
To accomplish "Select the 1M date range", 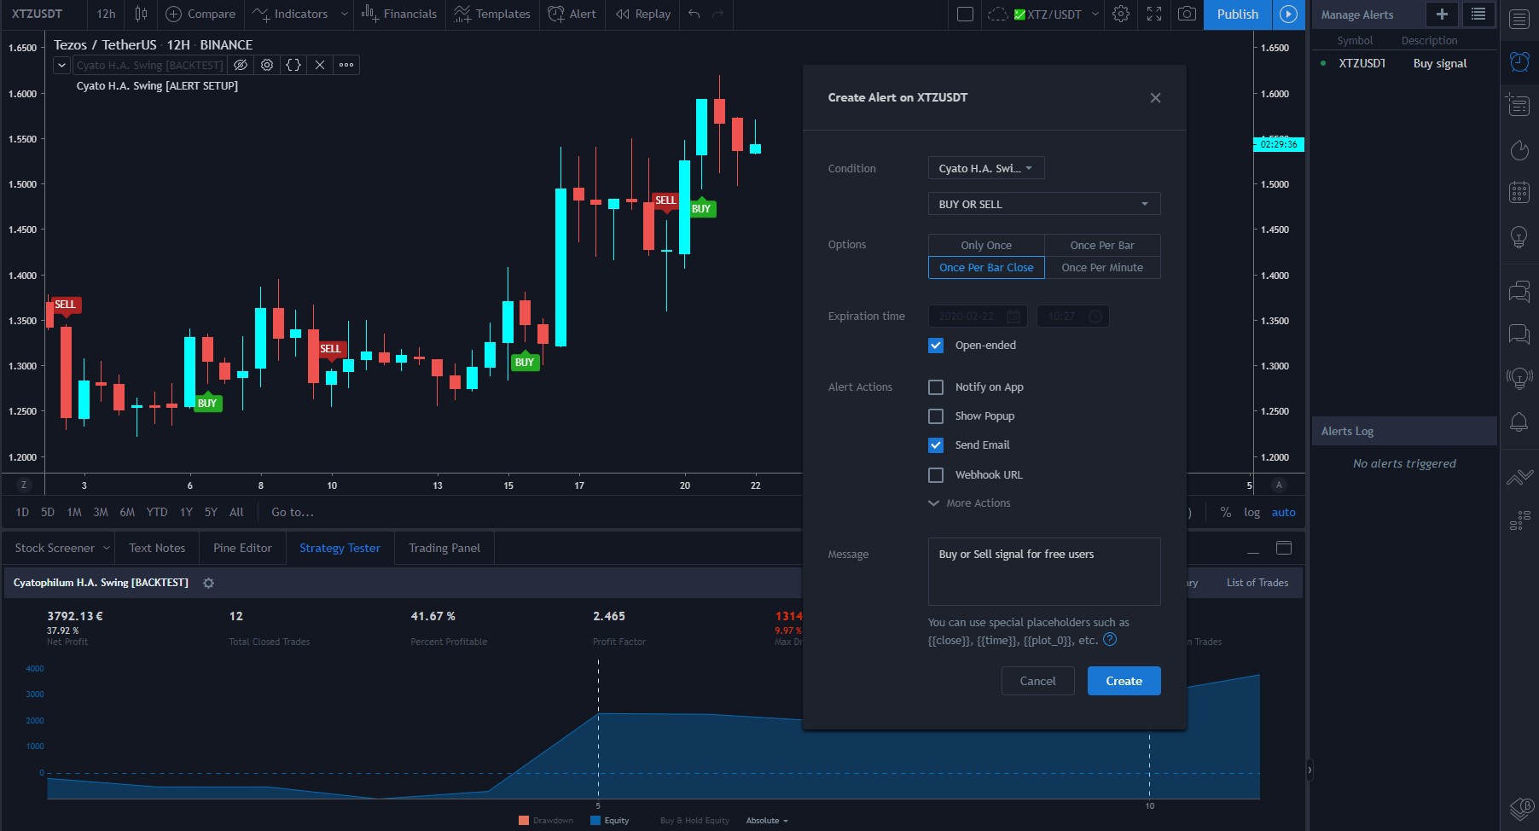I will [x=74, y=512].
